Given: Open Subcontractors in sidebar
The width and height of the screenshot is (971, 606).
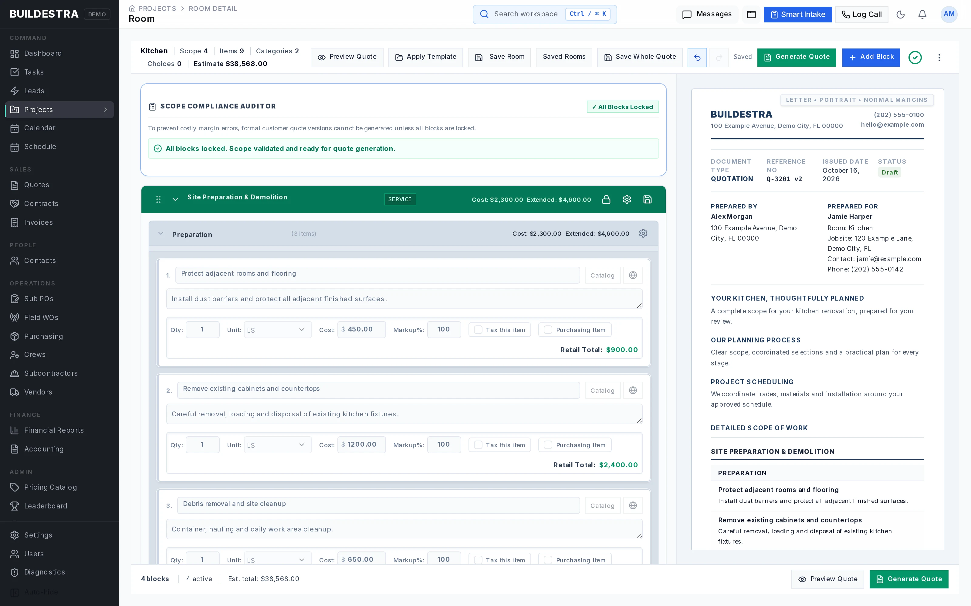Looking at the screenshot, I should click(59, 373).
